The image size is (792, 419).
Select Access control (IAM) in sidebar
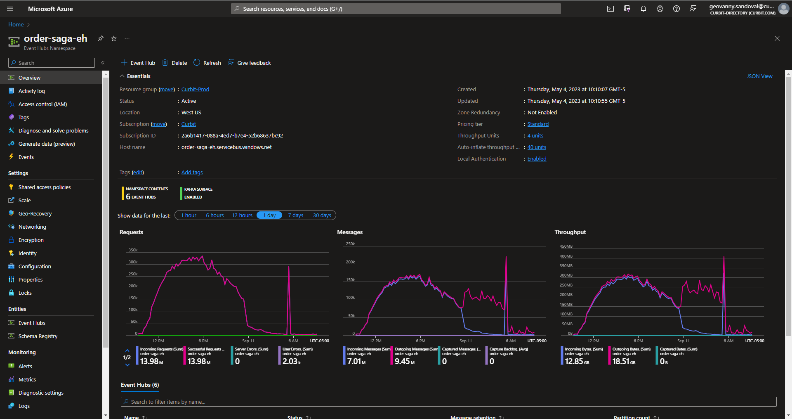pos(12,104)
